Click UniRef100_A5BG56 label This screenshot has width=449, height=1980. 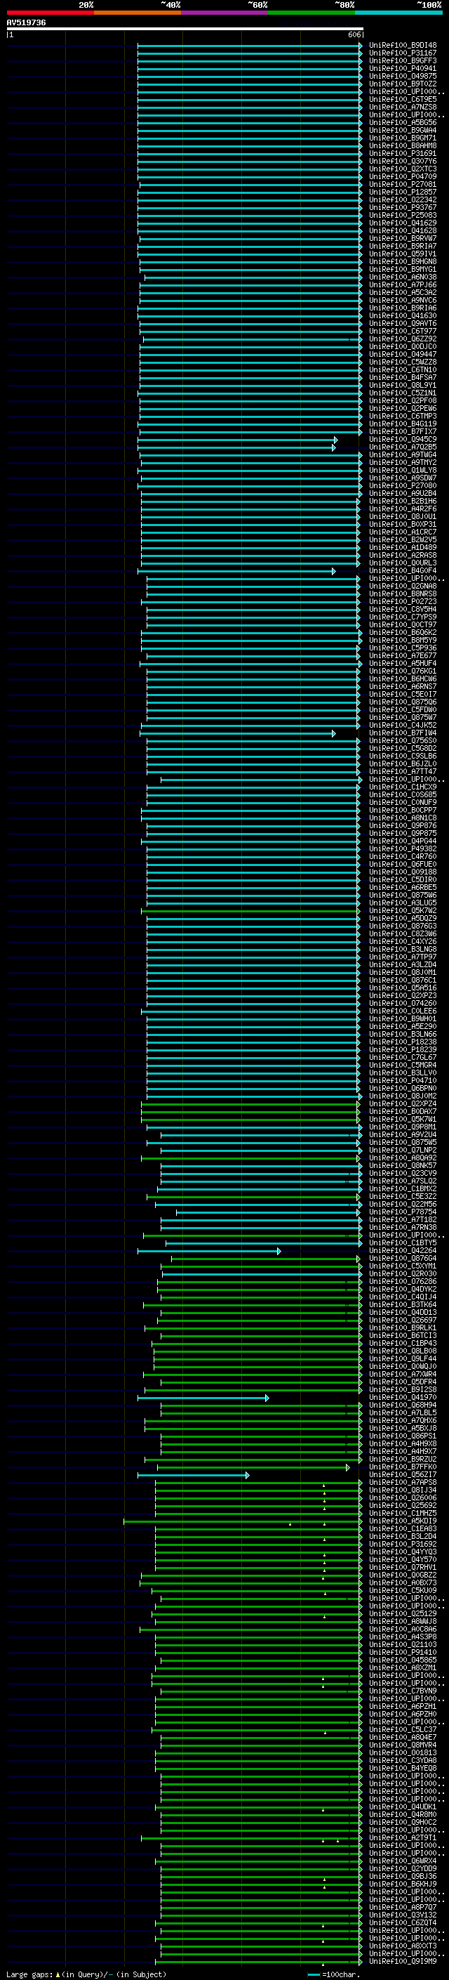click(x=403, y=123)
